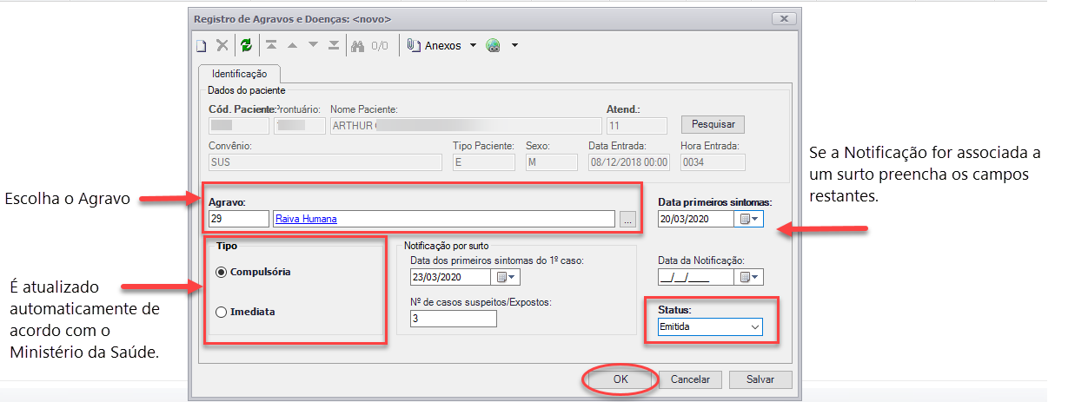Screen dimensions: 1075x402
Task: Select the Imediata radio button
Action: coord(222,312)
